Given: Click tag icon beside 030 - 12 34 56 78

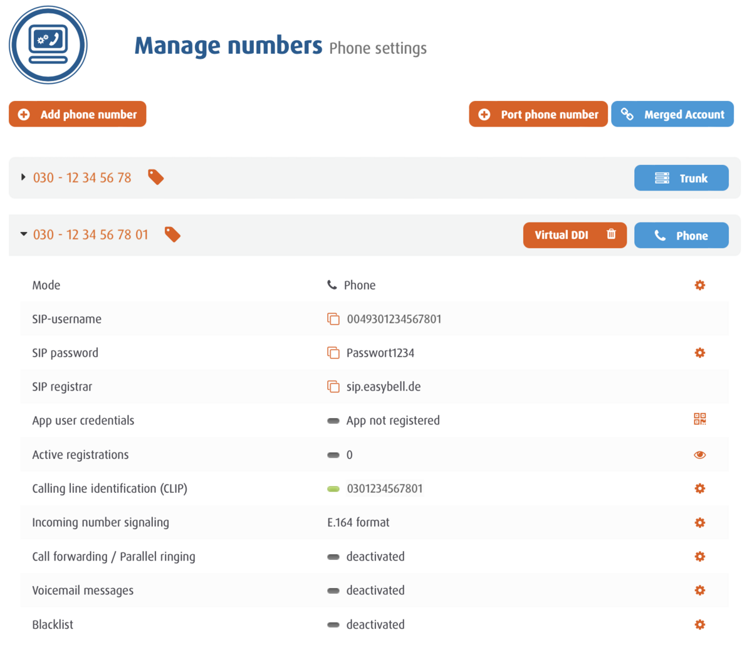Looking at the screenshot, I should pos(156,177).
